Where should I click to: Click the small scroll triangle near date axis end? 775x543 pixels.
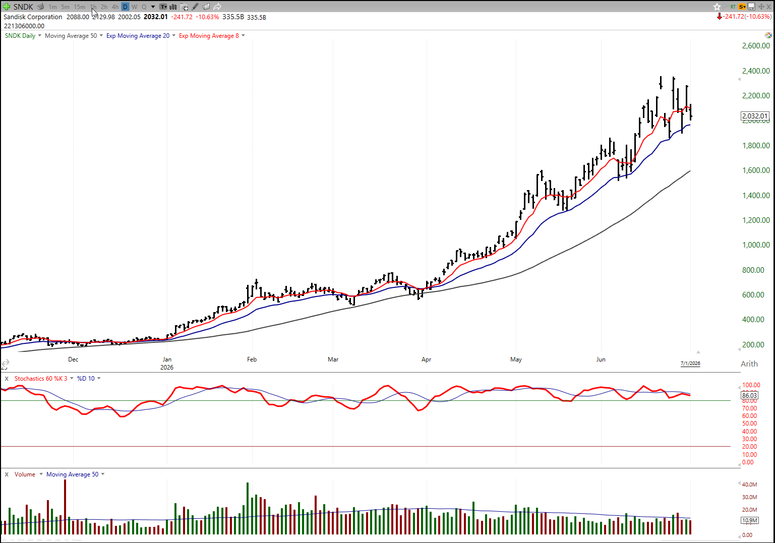pyautogui.click(x=698, y=352)
